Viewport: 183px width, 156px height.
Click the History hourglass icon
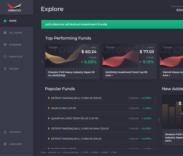click(5, 69)
